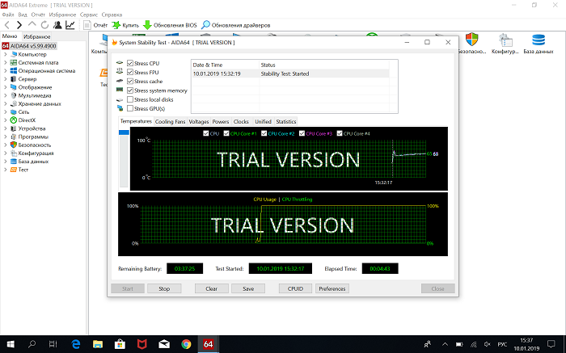Open the user report wizard icon

click(57, 25)
